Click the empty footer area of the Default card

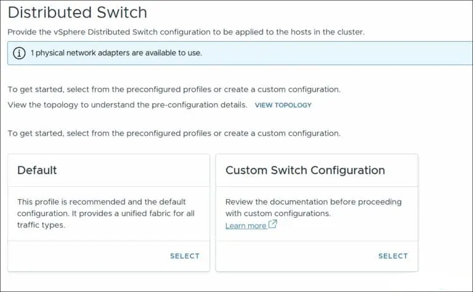pyautogui.click(x=86, y=256)
